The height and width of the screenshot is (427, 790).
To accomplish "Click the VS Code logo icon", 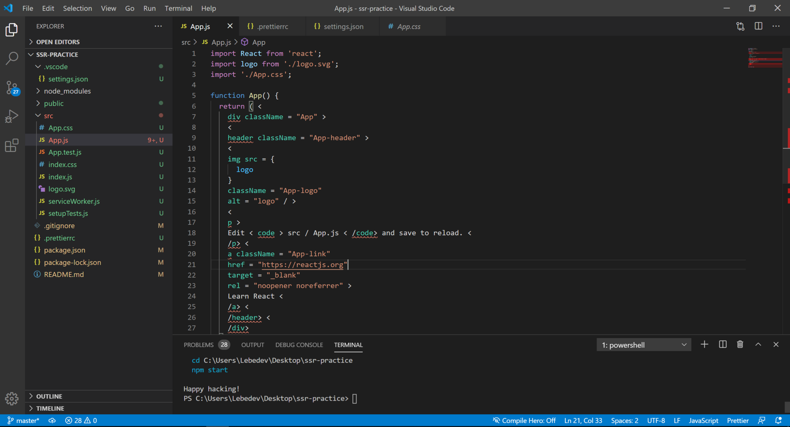I will [8, 8].
